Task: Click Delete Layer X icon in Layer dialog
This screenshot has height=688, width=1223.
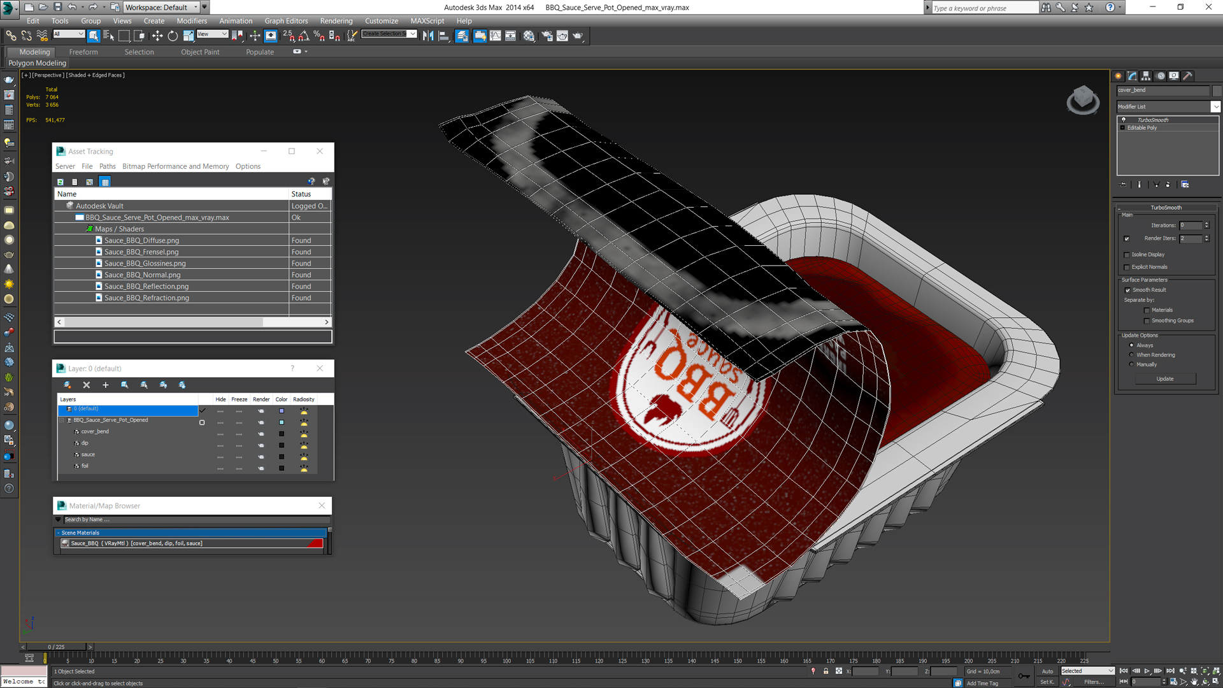Action: click(87, 385)
